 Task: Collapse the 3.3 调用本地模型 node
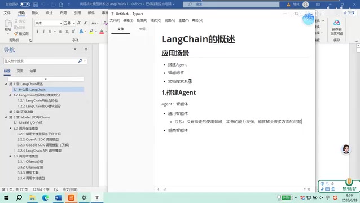[10, 156]
